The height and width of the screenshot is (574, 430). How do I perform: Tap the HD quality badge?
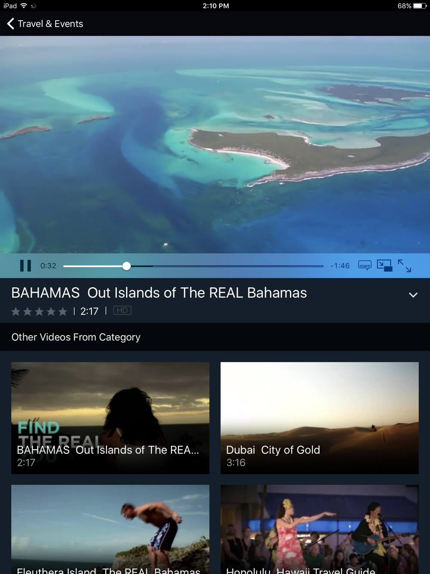[122, 310]
